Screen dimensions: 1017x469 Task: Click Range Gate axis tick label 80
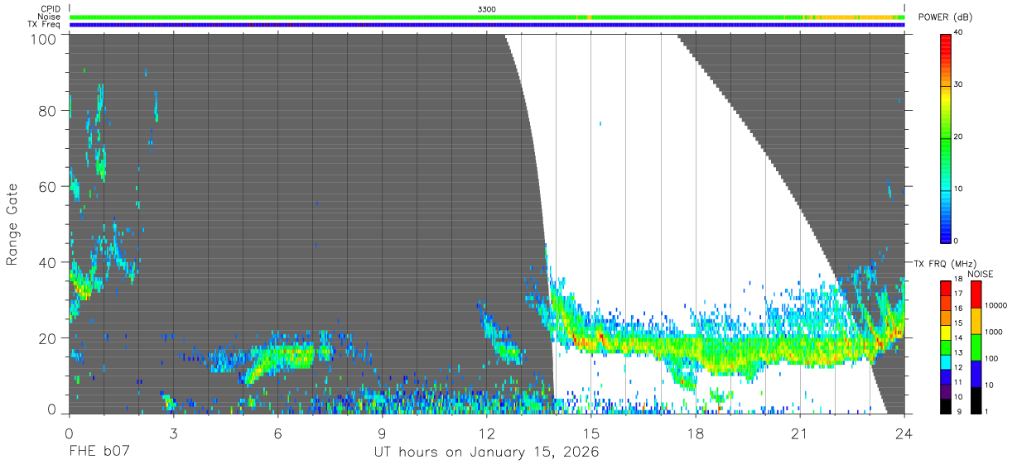pyautogui.click(x=46, y=111)
